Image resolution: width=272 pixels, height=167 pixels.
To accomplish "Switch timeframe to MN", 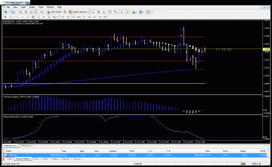I will 105,17.
